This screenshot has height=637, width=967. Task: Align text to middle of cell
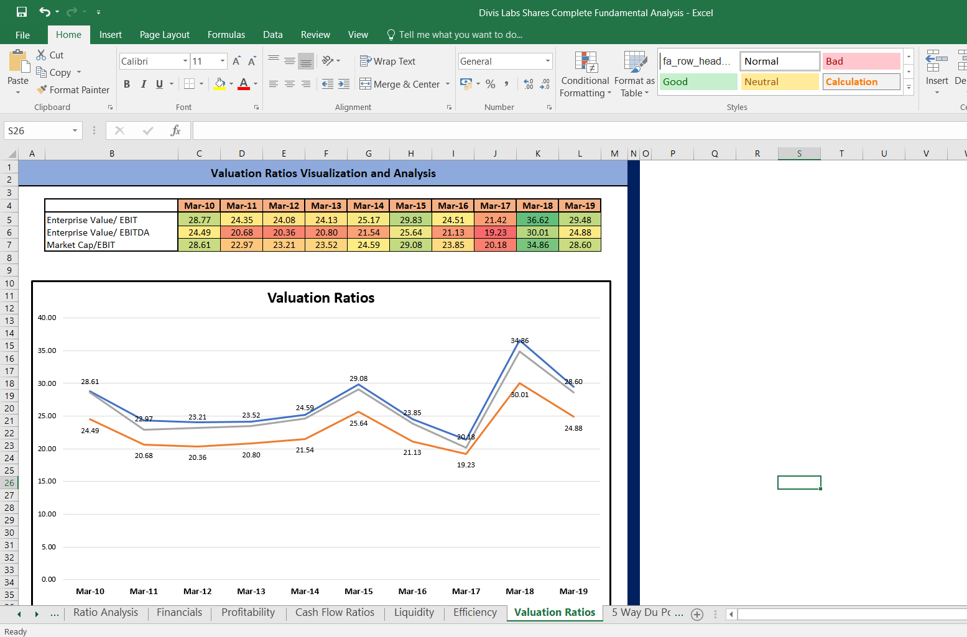pyautogui.click(x=290, y=61)
